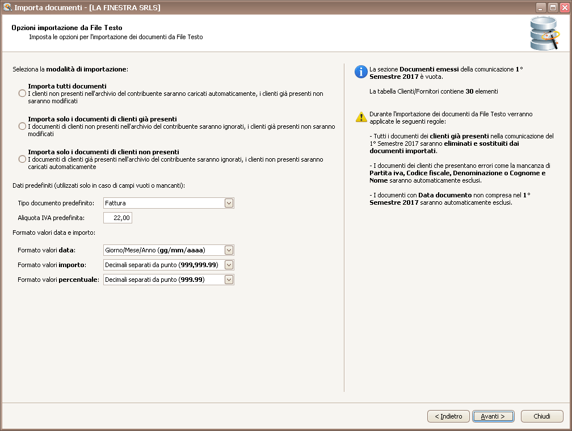Click the application icon in the title bar
Image resolution: width=572 pixels, height=431 pixels.
[x=7, y=7]
